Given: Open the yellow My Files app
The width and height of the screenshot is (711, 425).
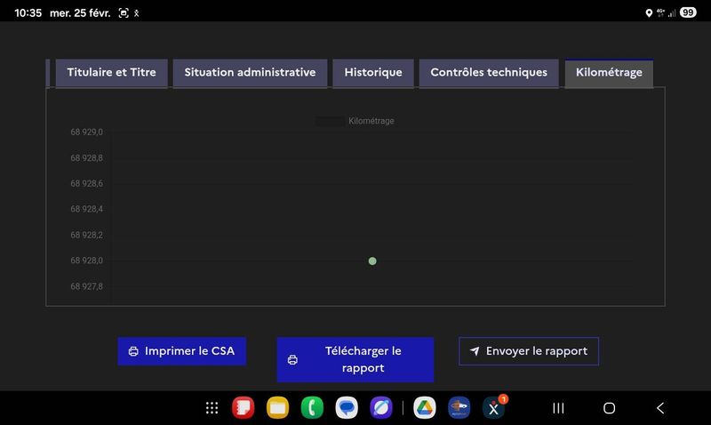Looking at the screenshot, I should pos(277,408).
